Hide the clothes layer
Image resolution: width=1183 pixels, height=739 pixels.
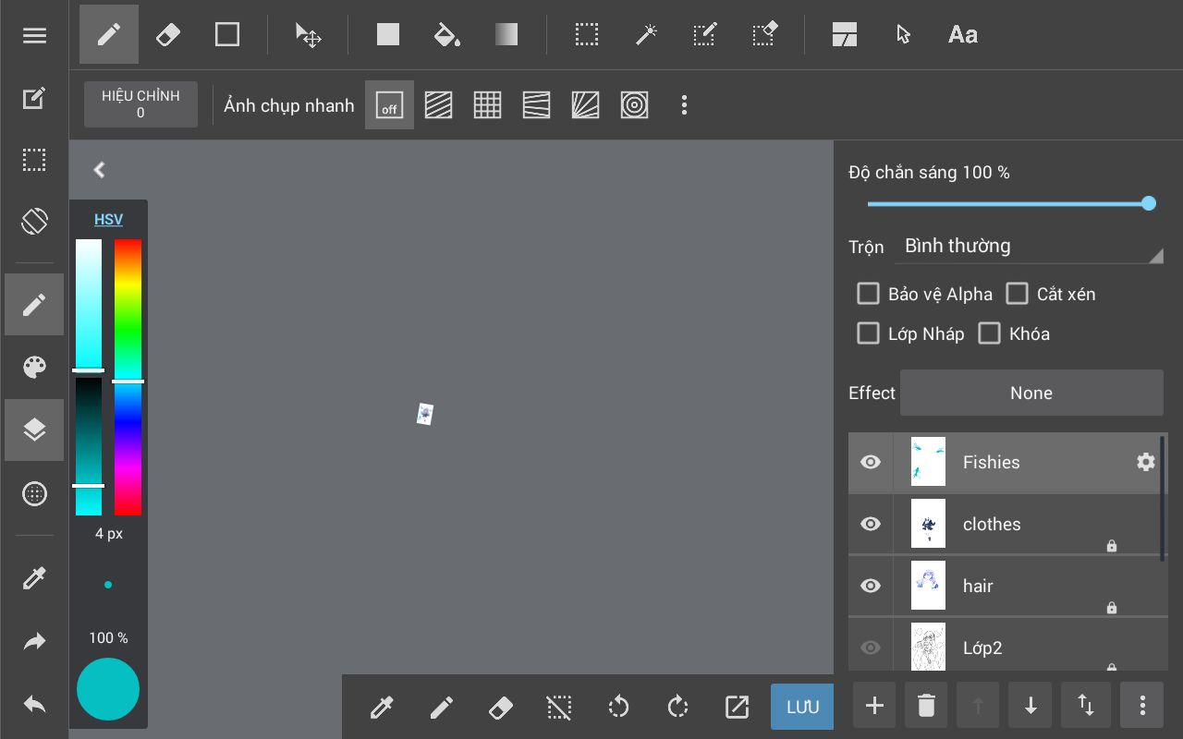pos(871,524)
